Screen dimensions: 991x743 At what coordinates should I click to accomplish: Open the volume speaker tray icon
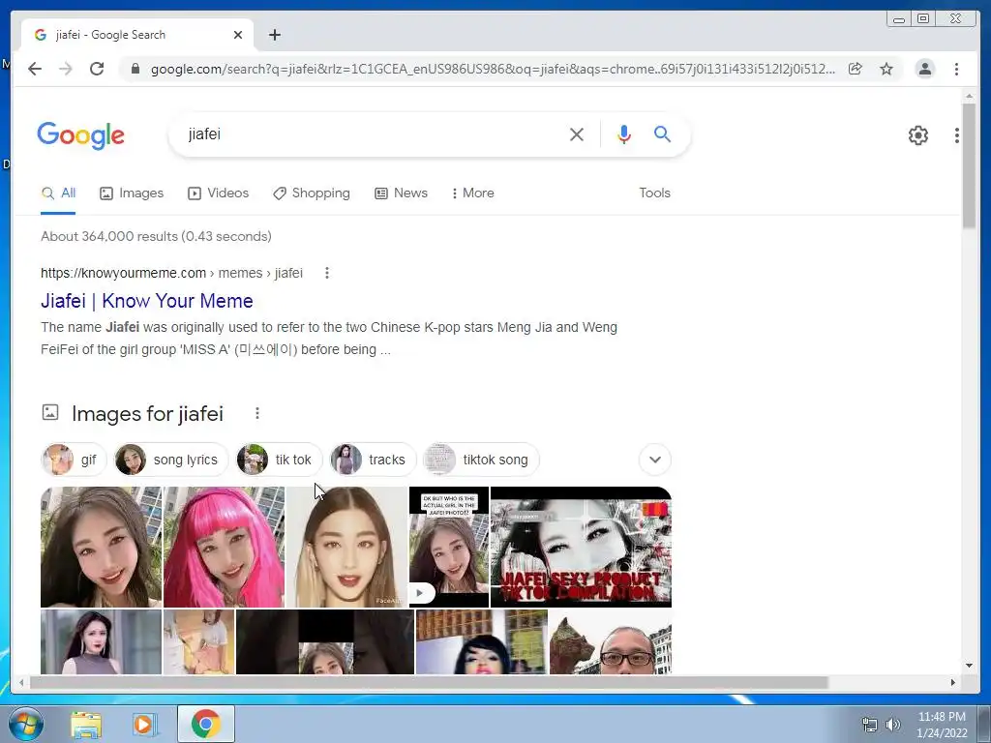(892, 725)
